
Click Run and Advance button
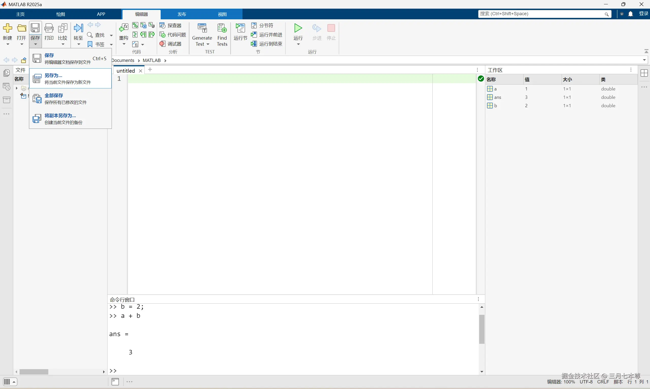(x=267, y=35)
